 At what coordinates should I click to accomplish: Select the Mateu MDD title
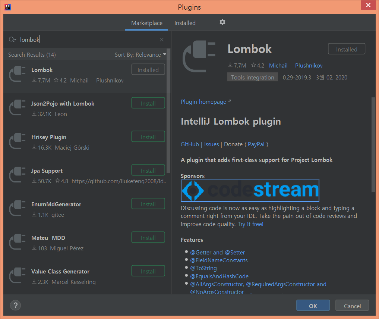click(48, 238)
